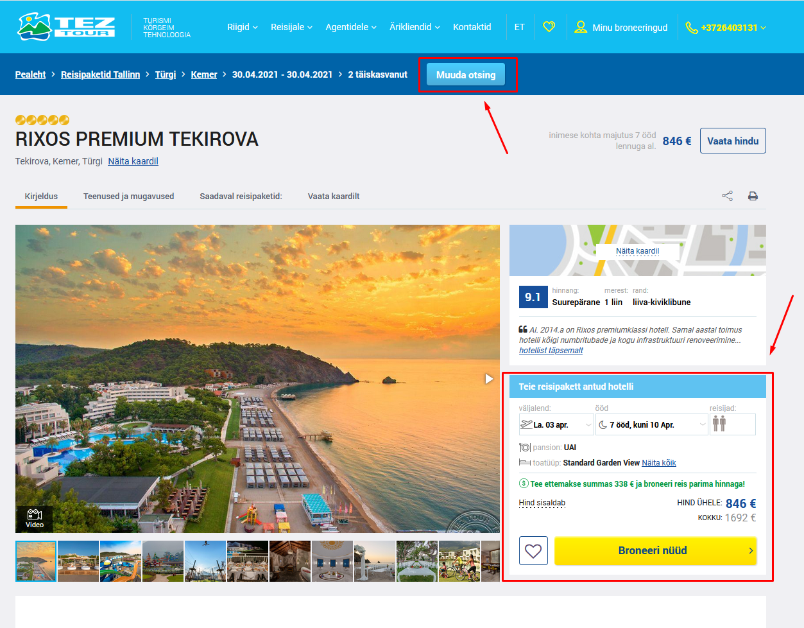Screen dimensions: 804x628
Task: Click the green prepayment coin icon
Action: click(x=524, y=484)
